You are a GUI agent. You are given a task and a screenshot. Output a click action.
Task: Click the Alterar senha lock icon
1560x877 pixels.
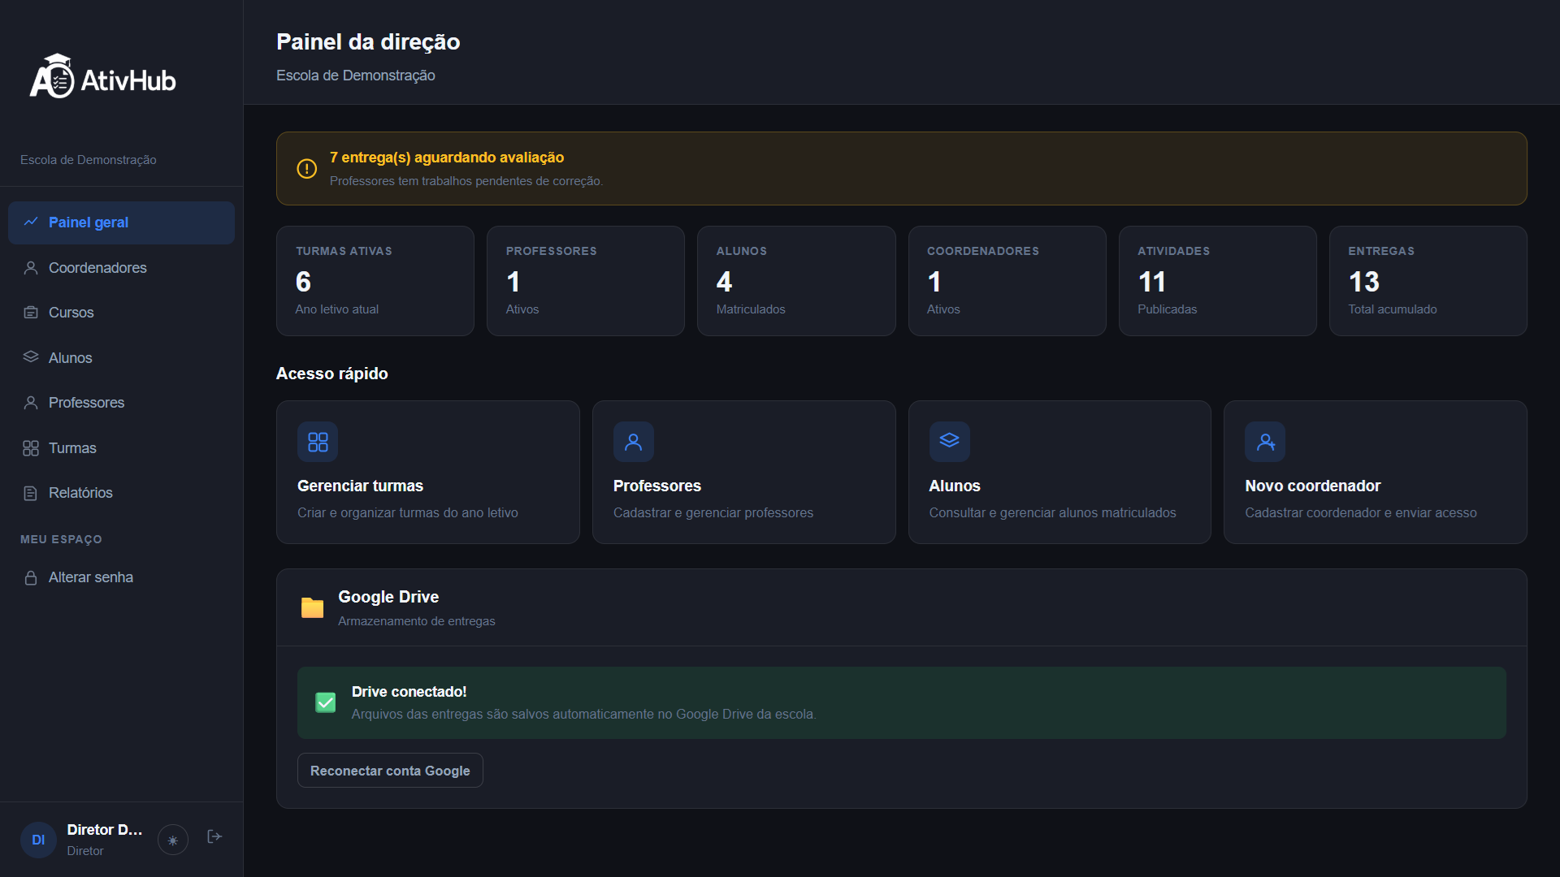tap(31, 577)
